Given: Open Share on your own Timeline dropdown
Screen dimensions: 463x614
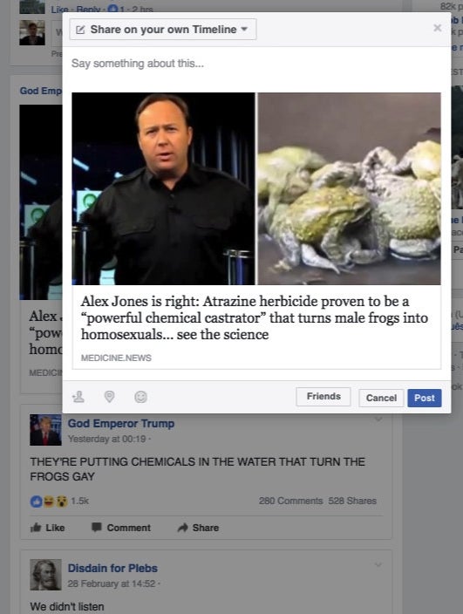Looking at the screenshot, I should click(163, 30).
